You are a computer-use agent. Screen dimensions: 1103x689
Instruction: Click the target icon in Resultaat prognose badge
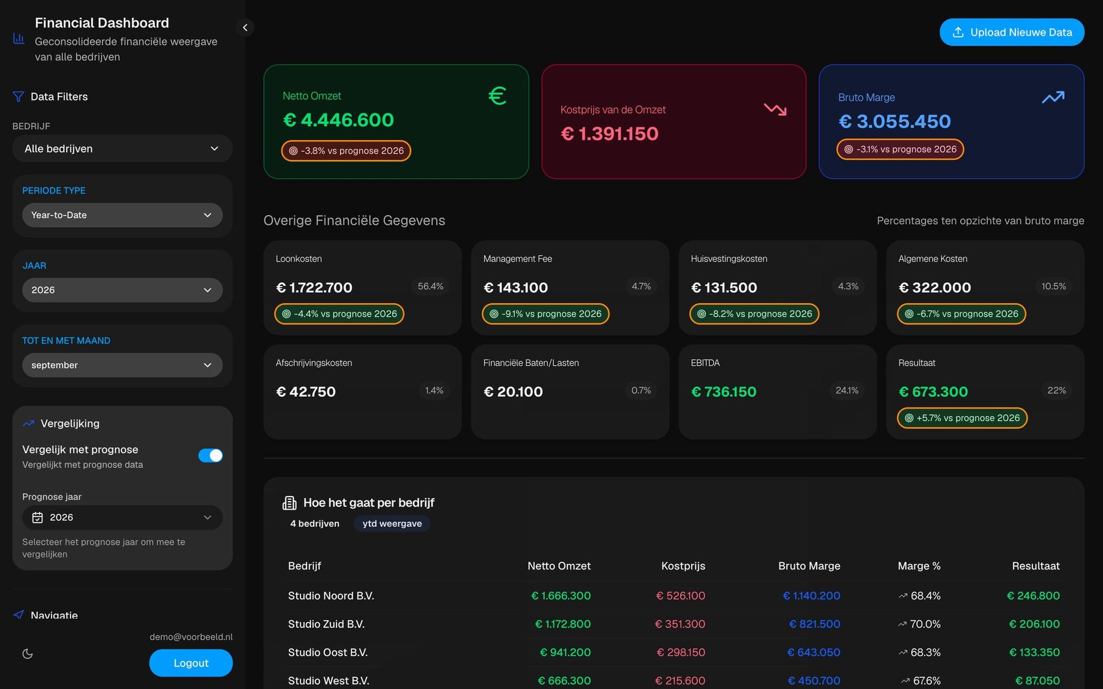[909, 418]
